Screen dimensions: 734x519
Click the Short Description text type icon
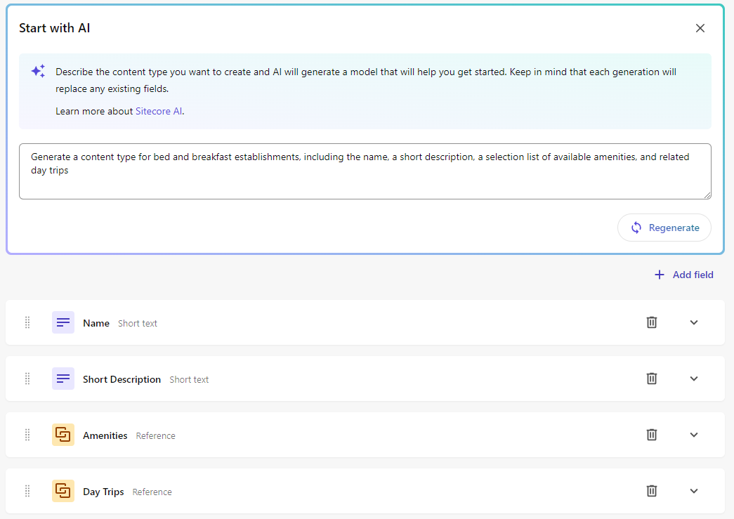pos(63,379)
